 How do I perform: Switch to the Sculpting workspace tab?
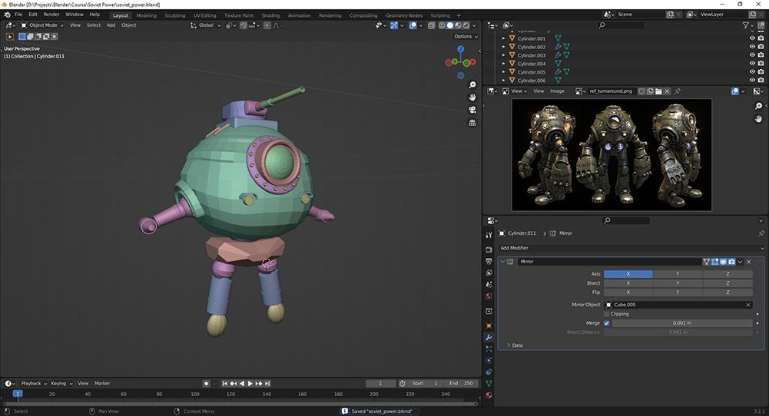point(175,15)
